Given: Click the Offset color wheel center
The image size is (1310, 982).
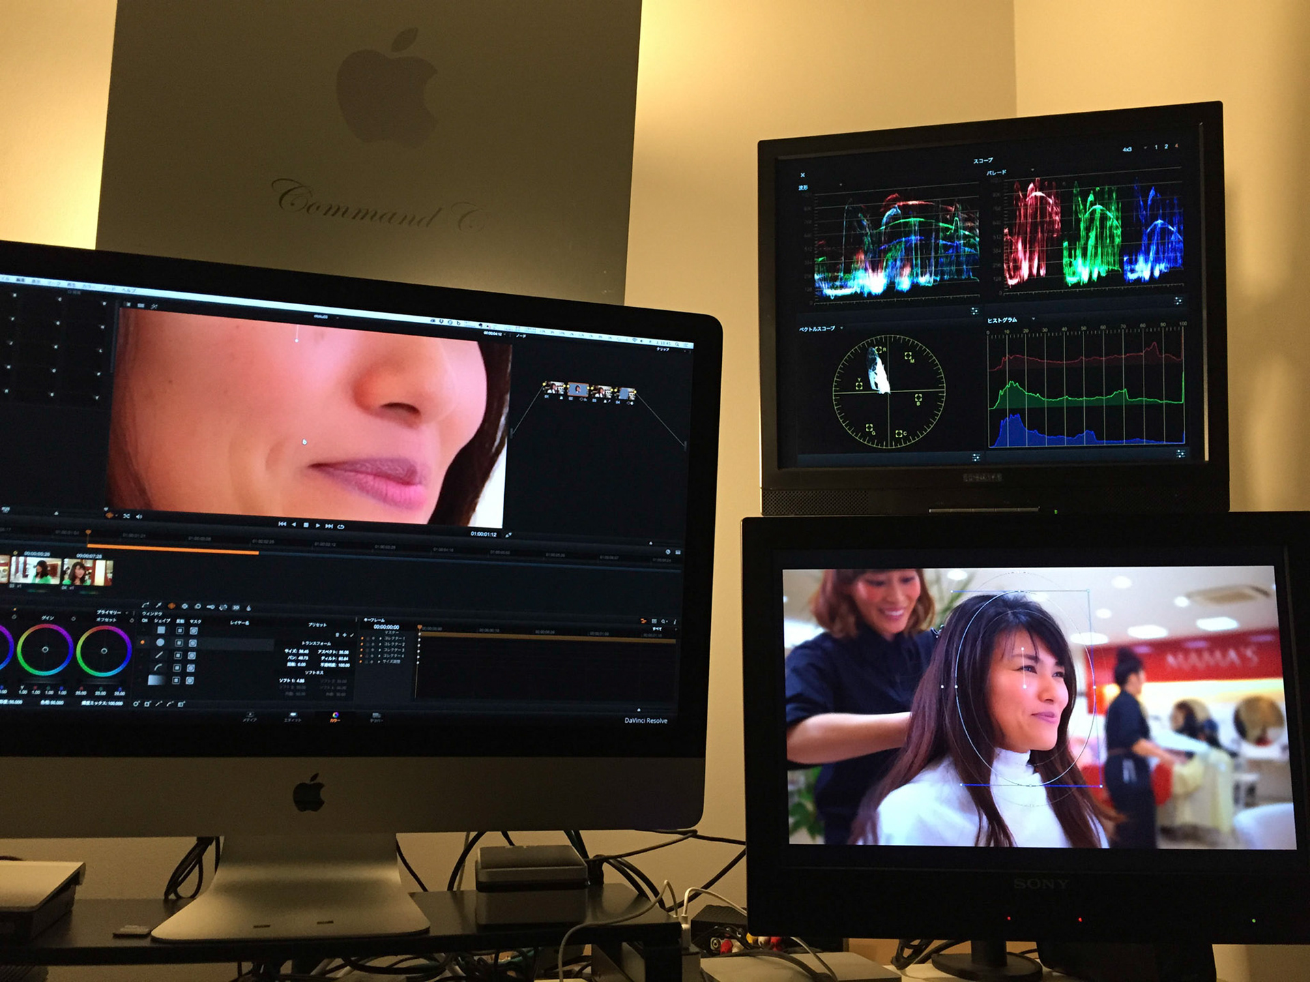Looking at the screenshot, I should pos(104,651).
